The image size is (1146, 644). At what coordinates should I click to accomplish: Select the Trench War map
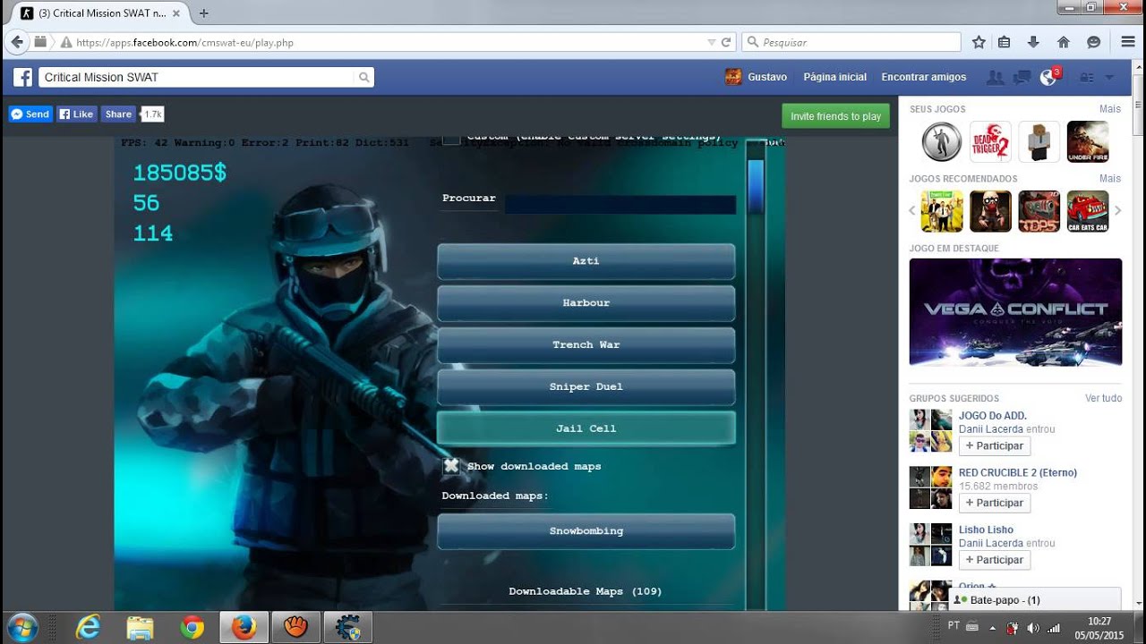tap(586, 345)
